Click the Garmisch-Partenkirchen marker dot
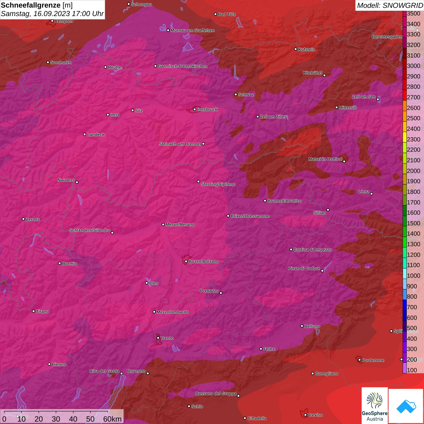 (x=155, y=66)
